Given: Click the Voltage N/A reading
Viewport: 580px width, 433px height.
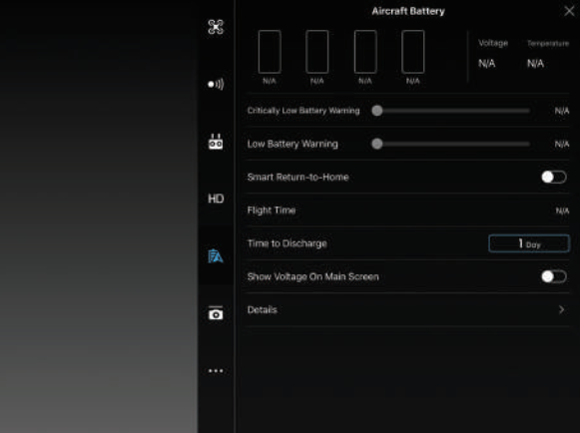Looking at the screenshot, I should [x=487, y=64].
